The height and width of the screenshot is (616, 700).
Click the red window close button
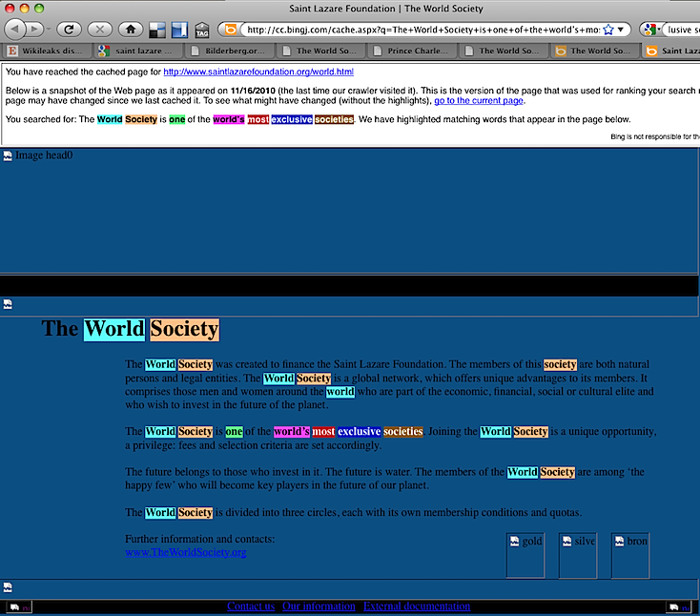[10, 8]
